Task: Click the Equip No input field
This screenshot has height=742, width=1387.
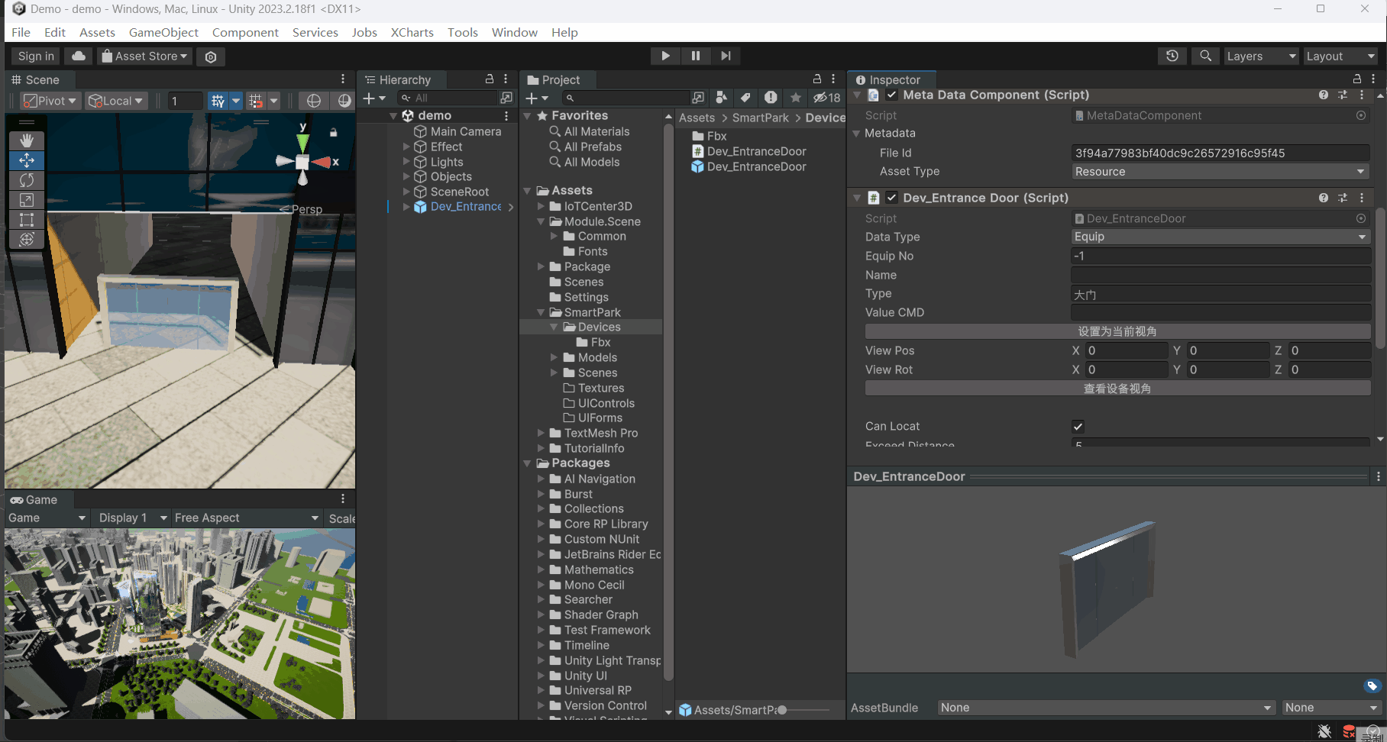Action: (1220, 256)
